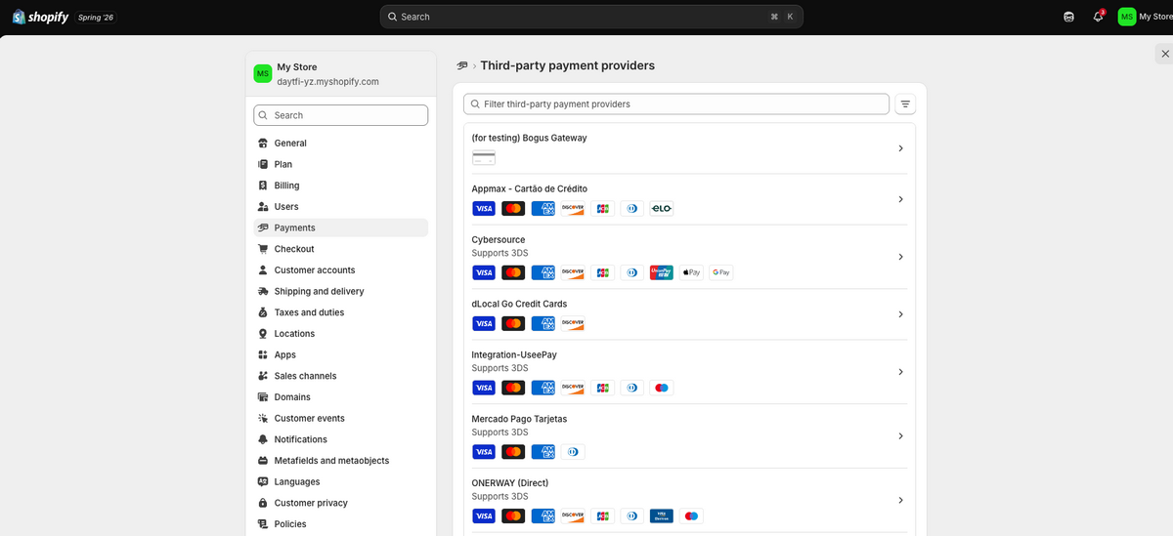1173x536 pixels.
Task: Click the cart icon beside Checkout
Action: [263, 249]
